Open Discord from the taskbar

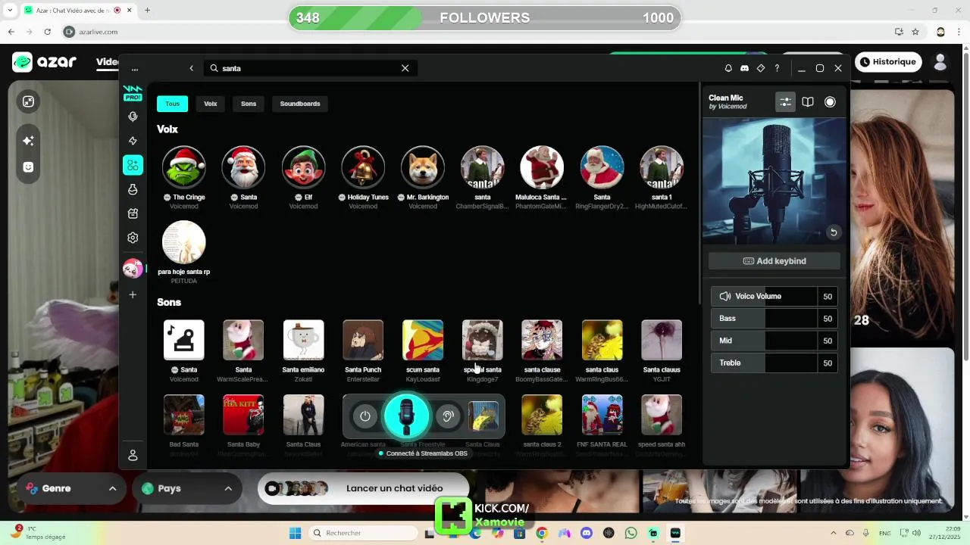[x=586, y=533]
